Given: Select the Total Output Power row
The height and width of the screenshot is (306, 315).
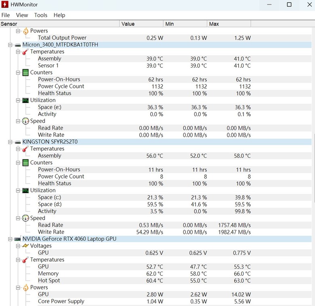Looking at the screenshot, I should pos(174,38).
